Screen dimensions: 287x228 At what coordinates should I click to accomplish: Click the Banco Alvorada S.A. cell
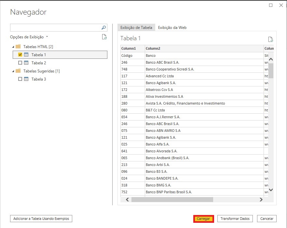204,151
